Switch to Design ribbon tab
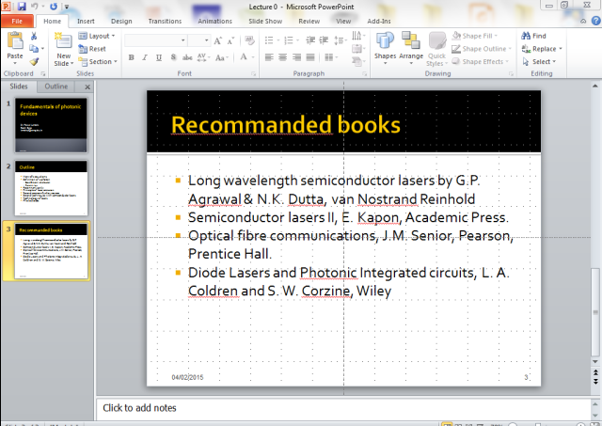The width and height of the screenshot is (602, 426). 121,21
